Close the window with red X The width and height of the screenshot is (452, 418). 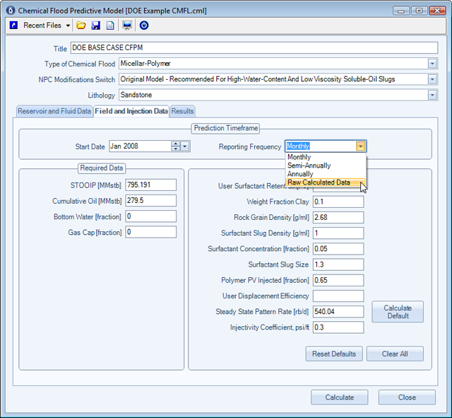(x=437, y=11)
